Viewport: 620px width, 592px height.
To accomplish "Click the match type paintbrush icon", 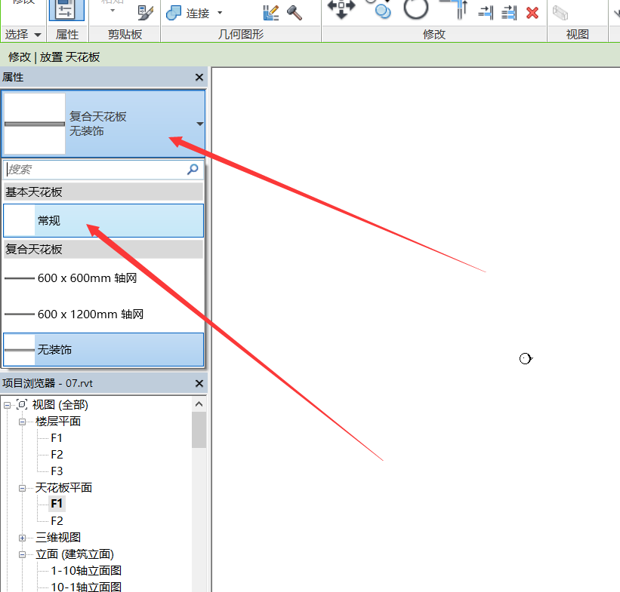I will 145,12.
